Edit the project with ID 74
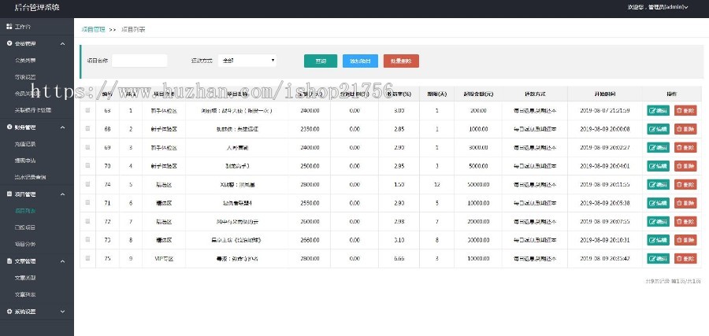The image size is (709, 336). pos(659,184)
